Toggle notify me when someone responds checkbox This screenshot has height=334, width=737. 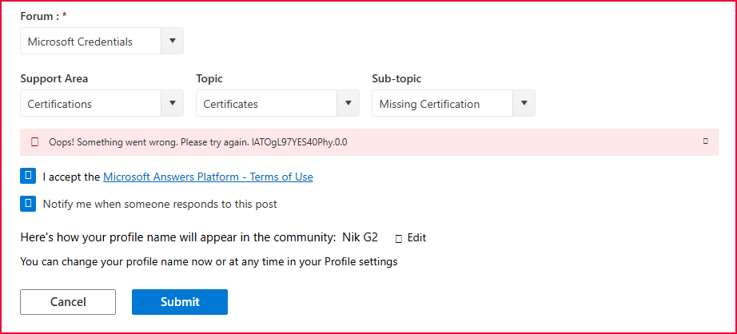coord(28,204)
